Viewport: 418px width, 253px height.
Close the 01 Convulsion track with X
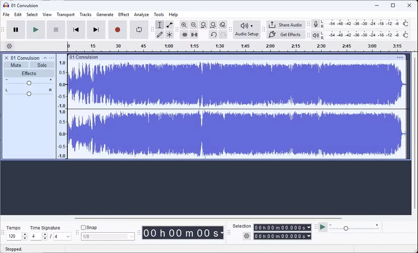(x=7, y=58)
